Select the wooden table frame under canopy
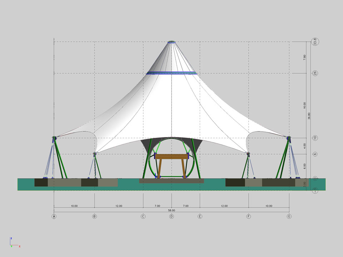Screen dimensions: 343x257 pyautogui.click(x=172, y=157)
